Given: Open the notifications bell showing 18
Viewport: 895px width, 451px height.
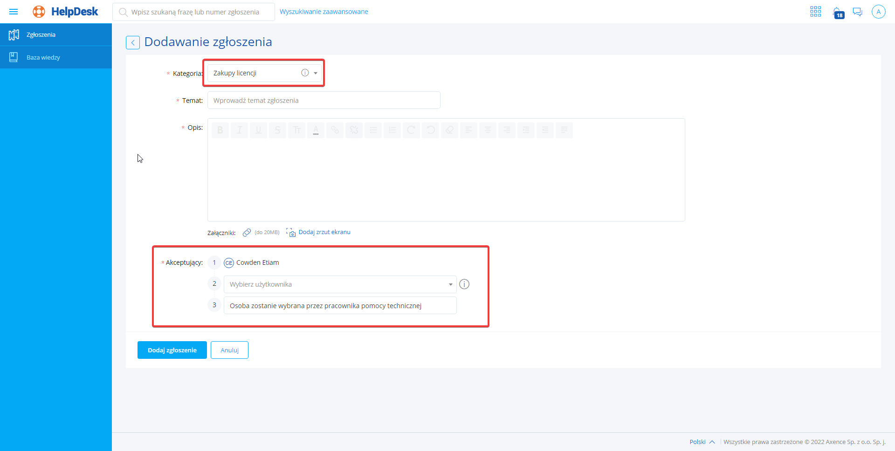Looking at the screenshot, I should click(838, 12).
